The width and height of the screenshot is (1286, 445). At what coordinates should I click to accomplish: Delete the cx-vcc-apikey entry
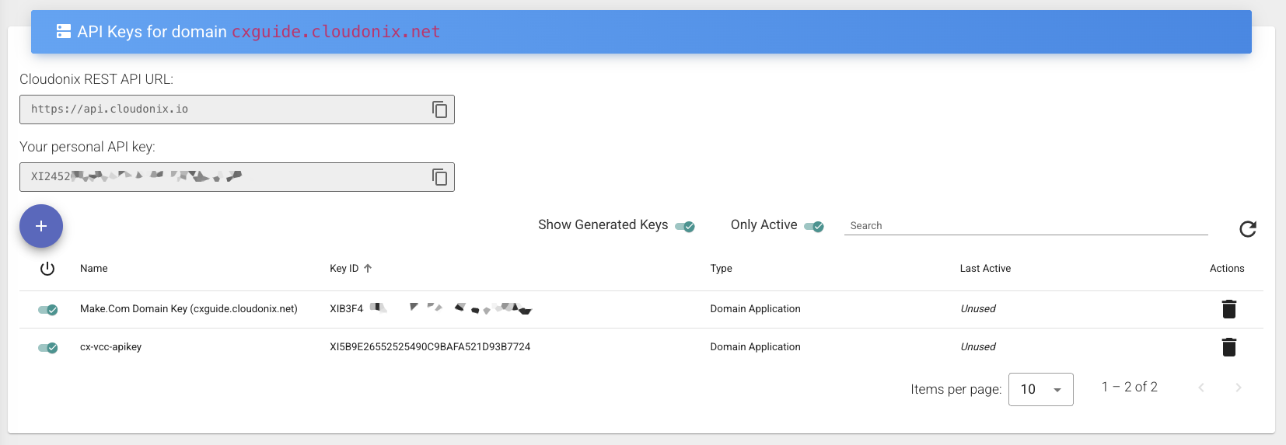click(1228, 347)
